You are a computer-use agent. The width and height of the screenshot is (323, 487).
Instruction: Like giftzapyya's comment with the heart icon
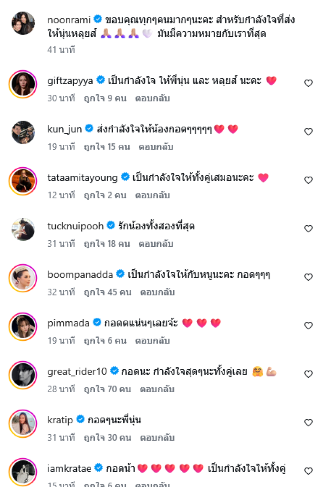[x=308, y=83]
